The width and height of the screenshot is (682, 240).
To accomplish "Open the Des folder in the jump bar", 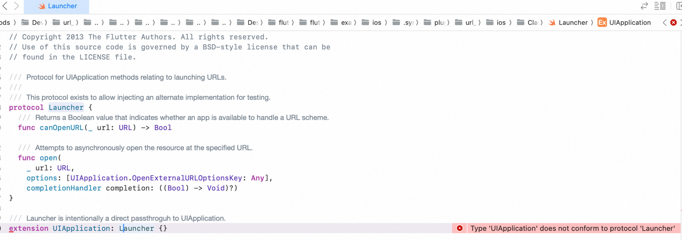I will 247,22.
